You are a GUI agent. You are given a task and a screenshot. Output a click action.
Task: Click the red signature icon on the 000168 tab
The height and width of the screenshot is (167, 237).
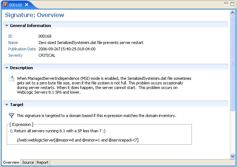tap(5, 5)
